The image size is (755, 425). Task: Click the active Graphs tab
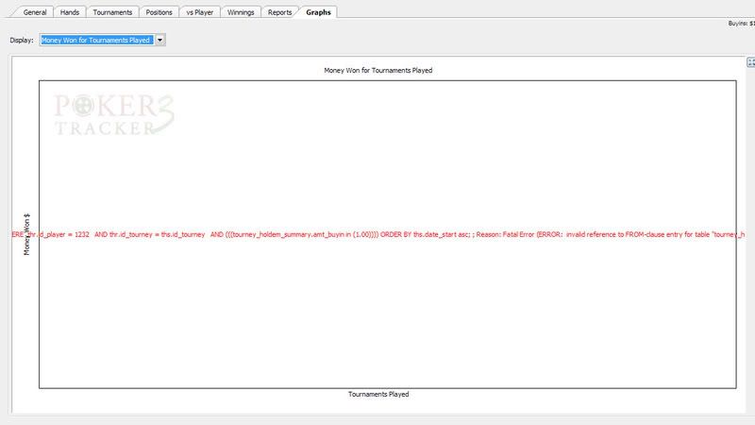click(x=318, y=12)
